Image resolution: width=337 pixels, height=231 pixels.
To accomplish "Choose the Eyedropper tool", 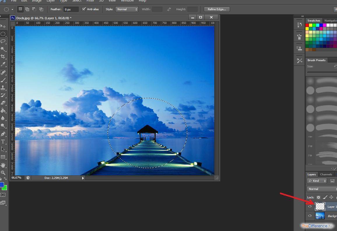I will point(3,64).
